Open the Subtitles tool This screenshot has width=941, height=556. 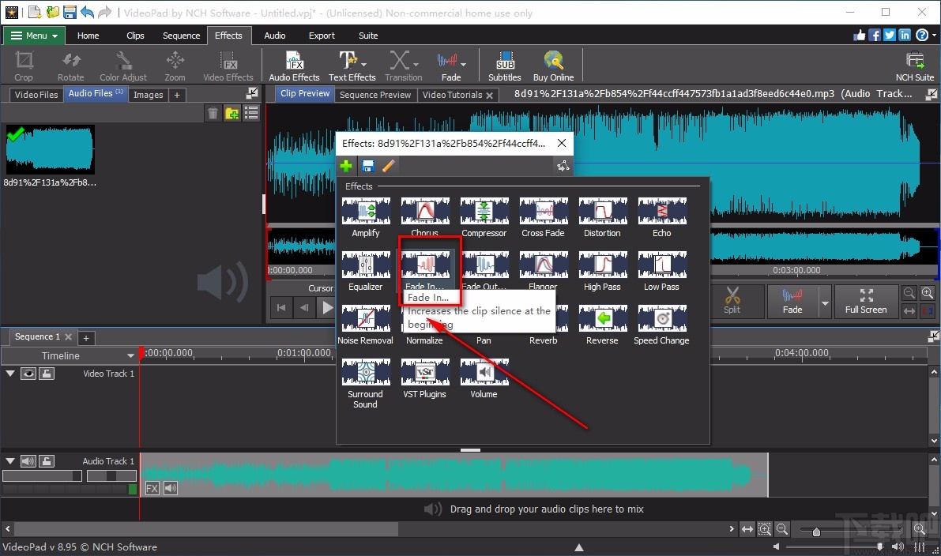(504, 65)
